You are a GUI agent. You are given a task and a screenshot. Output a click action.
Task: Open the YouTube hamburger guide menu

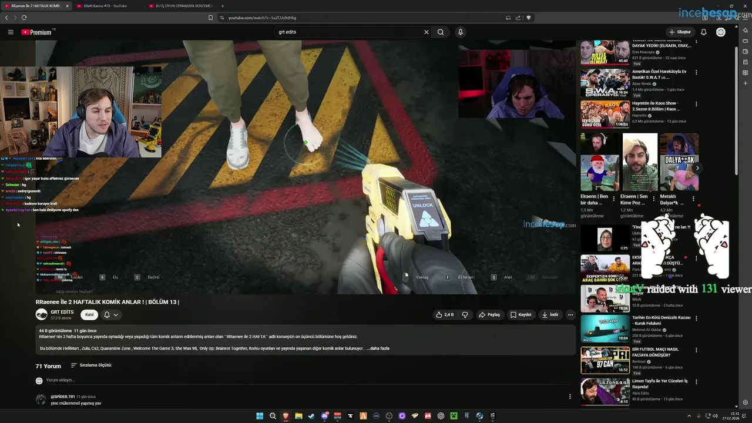[11, 32]
